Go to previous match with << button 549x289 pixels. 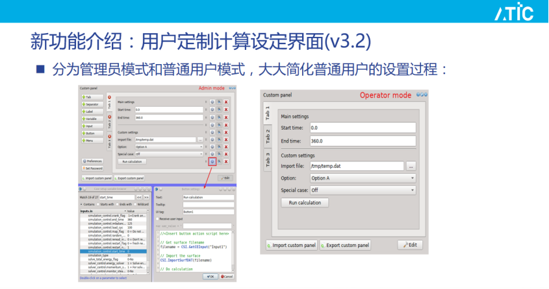(x=139, y=198)
